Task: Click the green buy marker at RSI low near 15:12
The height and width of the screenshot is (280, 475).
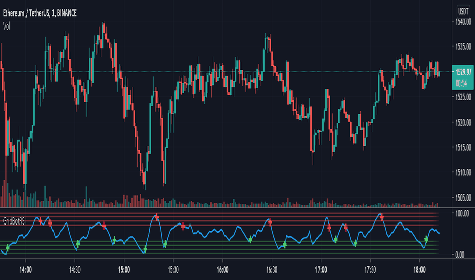Action: pos(145,249)
